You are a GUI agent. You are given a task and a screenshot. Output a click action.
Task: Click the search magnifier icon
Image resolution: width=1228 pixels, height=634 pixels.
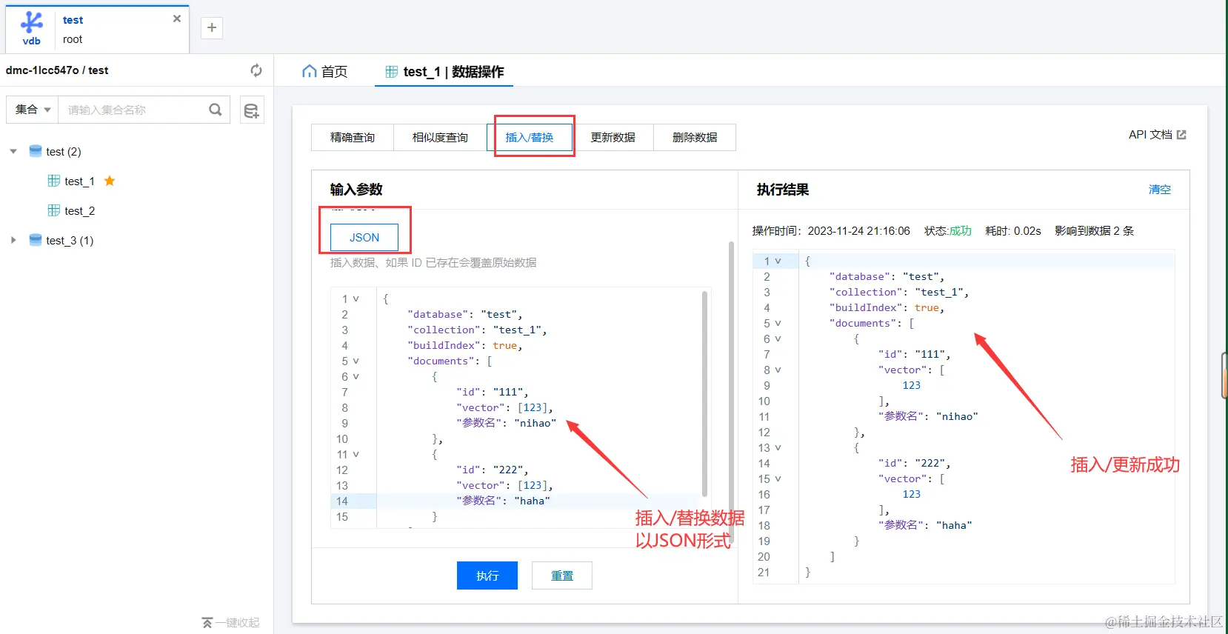click(216, 110)
